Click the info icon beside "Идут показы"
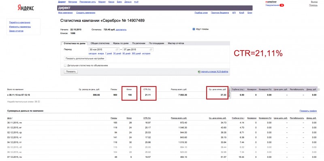 click(194, 29)
